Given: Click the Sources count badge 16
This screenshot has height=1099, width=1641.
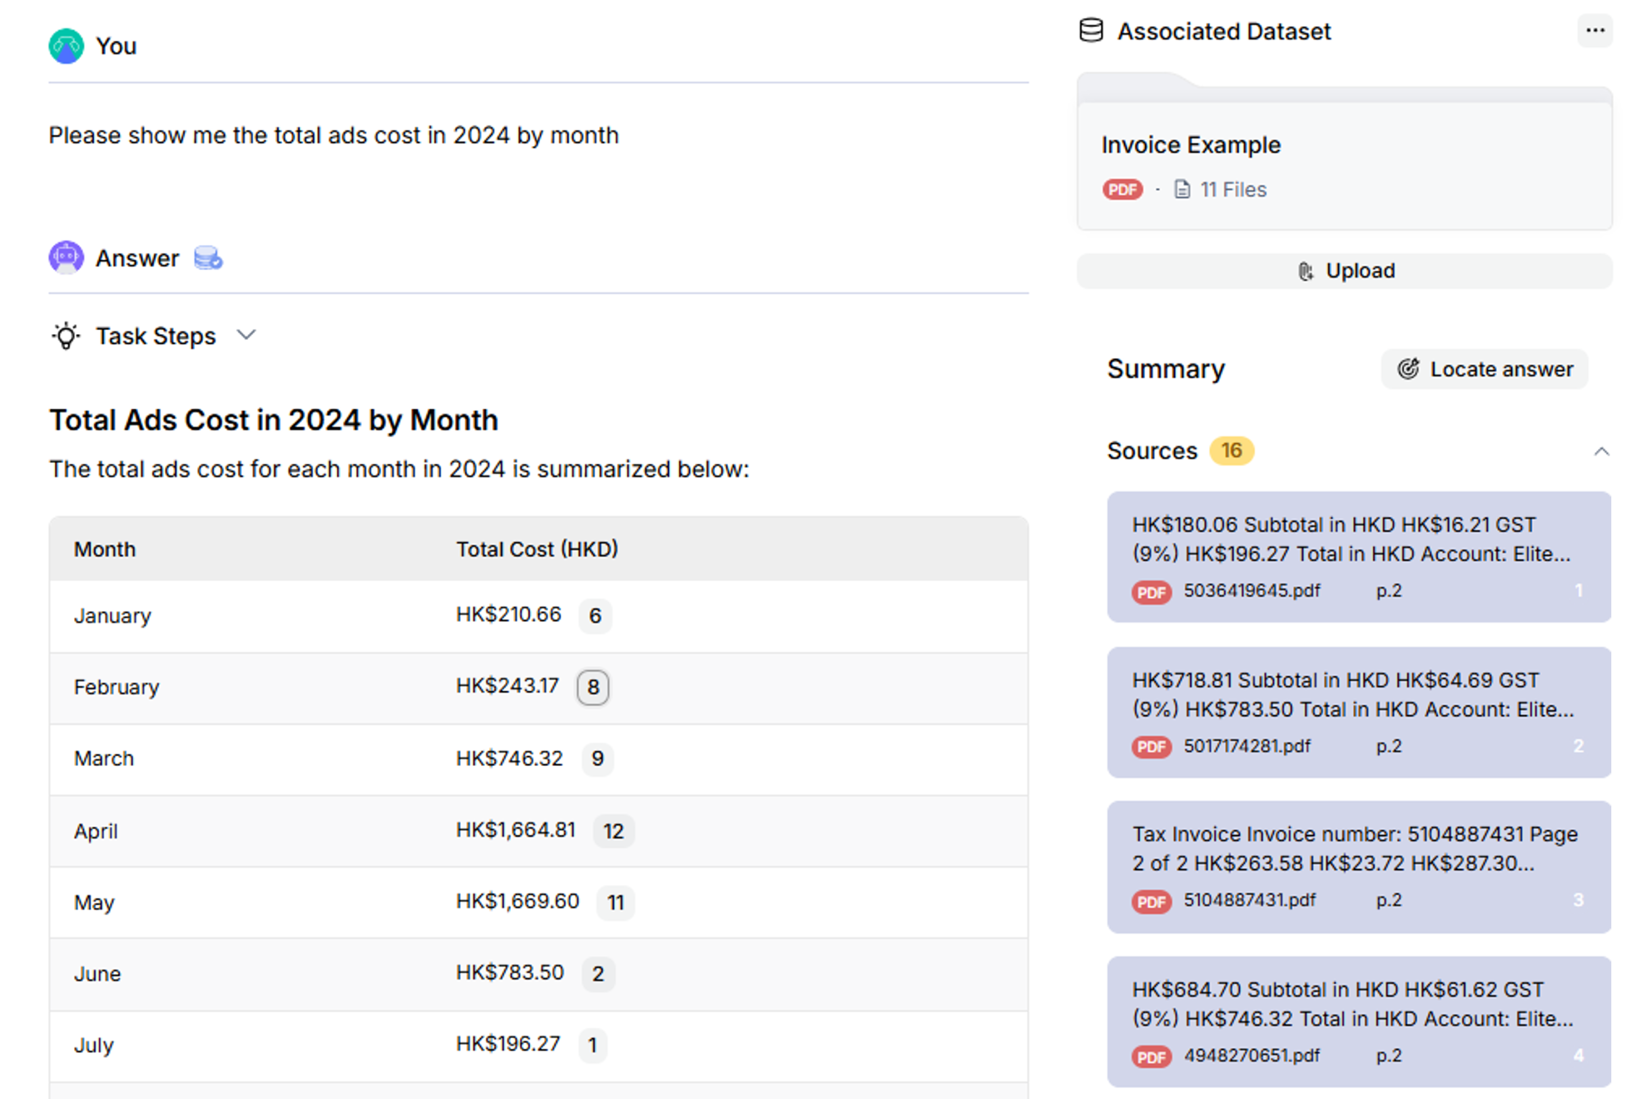Looking at the screenshot, I should point(1231,451).
